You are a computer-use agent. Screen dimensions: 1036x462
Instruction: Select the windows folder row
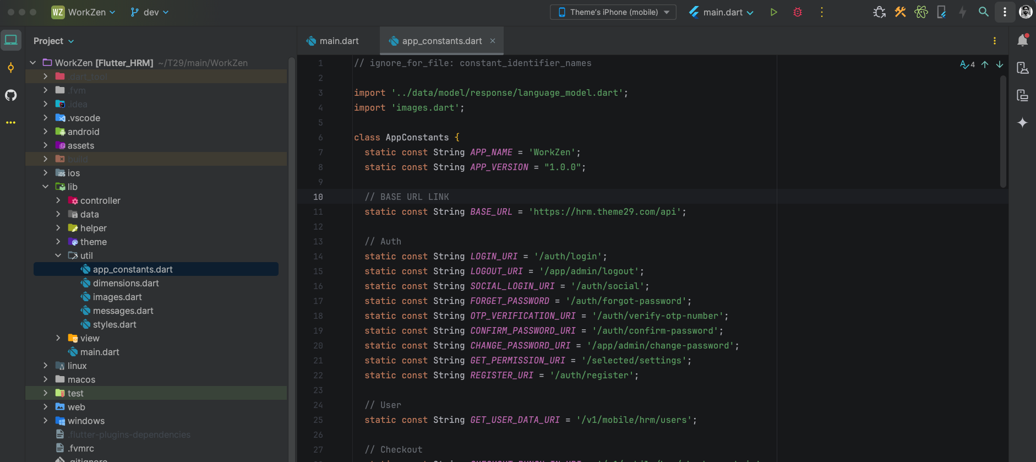pos(156,421)
